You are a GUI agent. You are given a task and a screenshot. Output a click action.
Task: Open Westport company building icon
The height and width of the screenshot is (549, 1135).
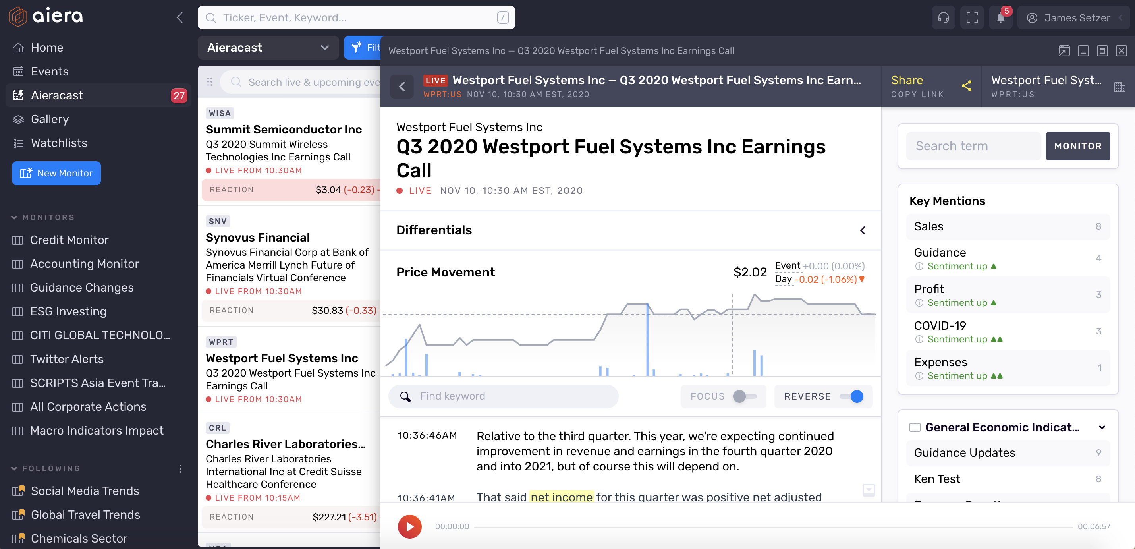pos(1120,87)
